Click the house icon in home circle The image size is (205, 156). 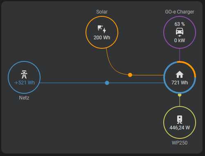point(180,75)
